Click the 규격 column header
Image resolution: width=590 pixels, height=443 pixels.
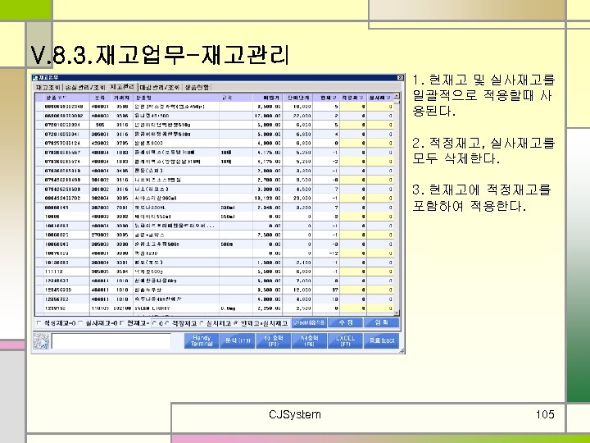tap(235, 98)
